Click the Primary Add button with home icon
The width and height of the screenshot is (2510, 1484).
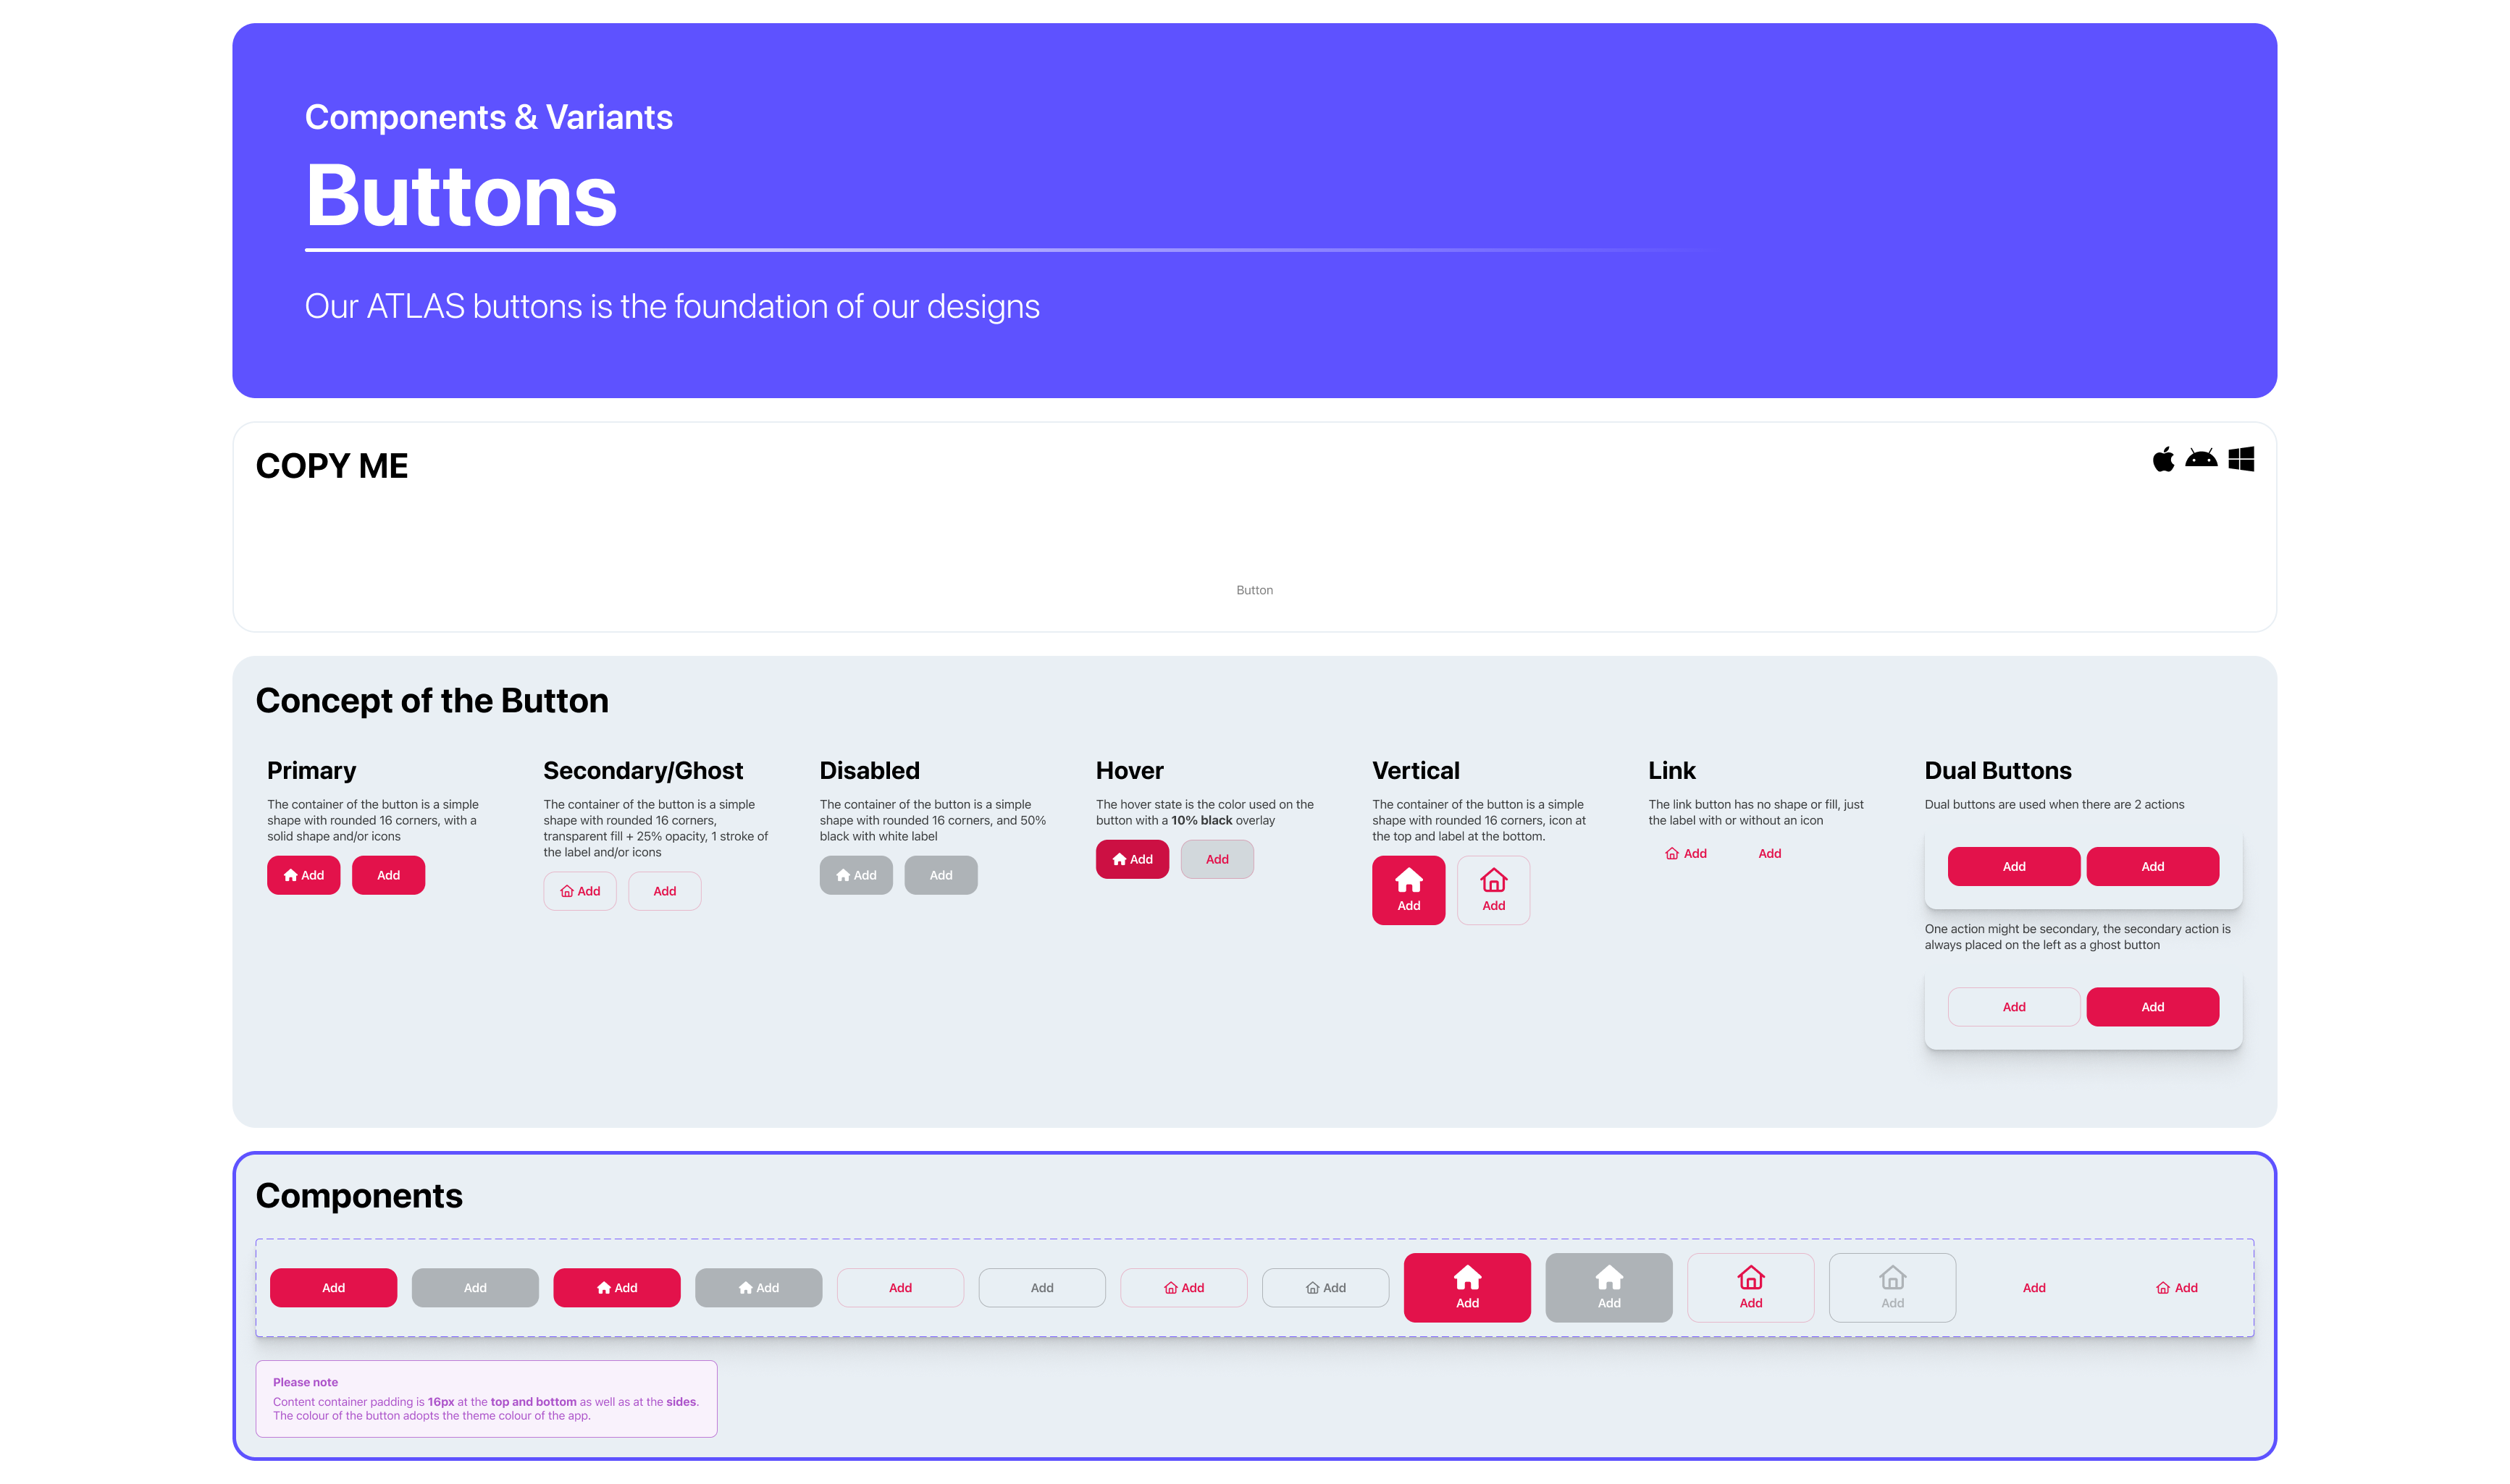coord(303,875)
